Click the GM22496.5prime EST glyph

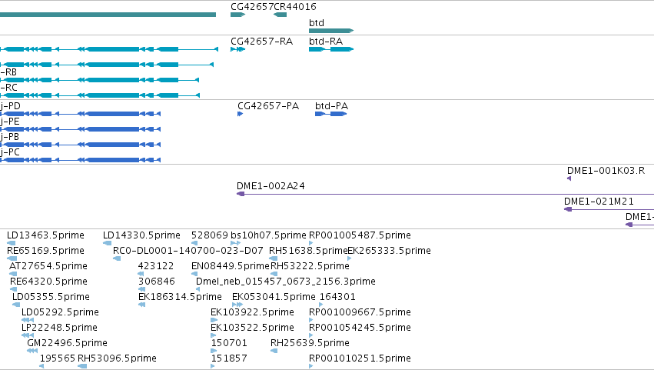[x=32, y=351]
